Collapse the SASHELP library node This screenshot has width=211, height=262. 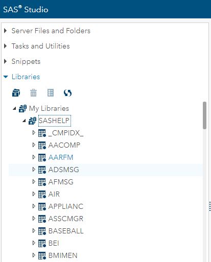pos(24,121)
